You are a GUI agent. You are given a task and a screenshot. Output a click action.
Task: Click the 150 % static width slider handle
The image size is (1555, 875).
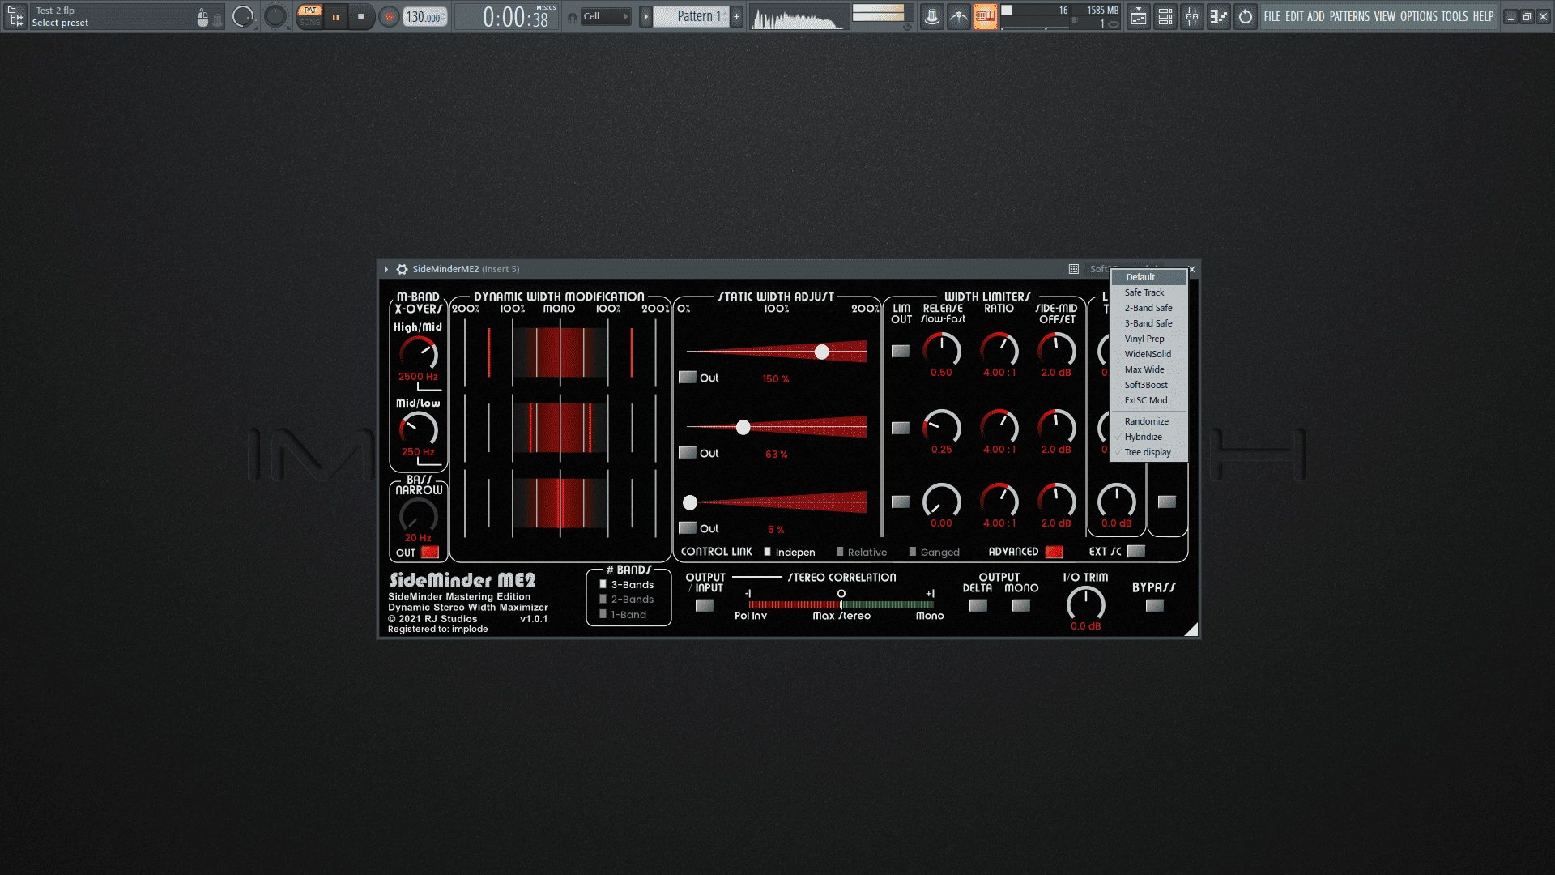coord(821,352)
